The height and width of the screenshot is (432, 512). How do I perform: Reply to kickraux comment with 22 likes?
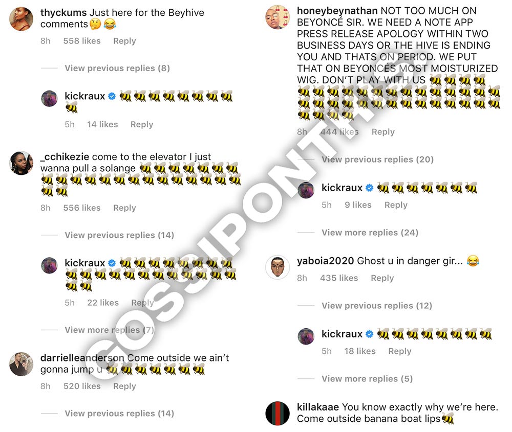(142, 303)
